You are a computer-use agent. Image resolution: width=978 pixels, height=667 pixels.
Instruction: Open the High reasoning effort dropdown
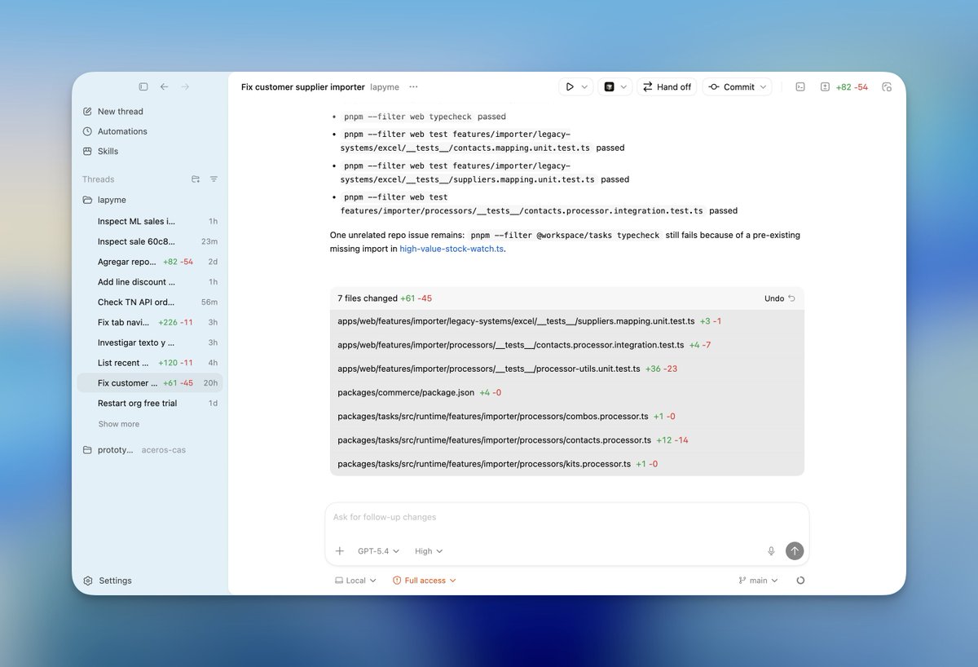point(429,551)
